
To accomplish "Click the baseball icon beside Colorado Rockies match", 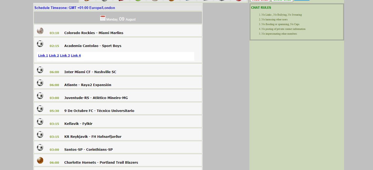I will (x=40, y=31).
